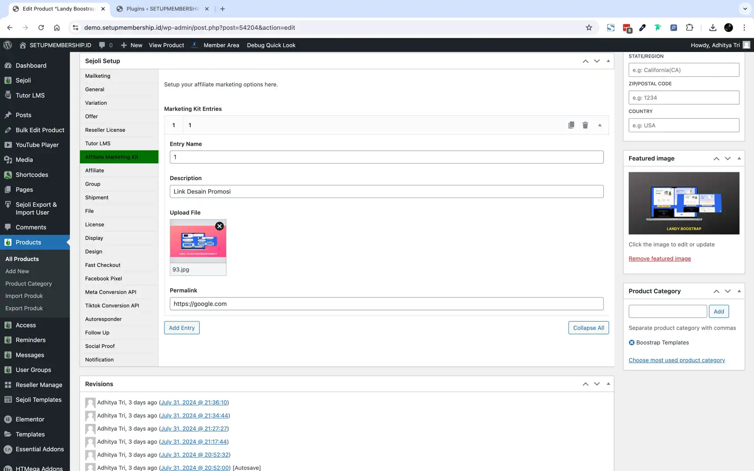This screenshot has height=471, width=754.
Task: Collapse the Revisions panel
Action: click(x=608, y=384)
